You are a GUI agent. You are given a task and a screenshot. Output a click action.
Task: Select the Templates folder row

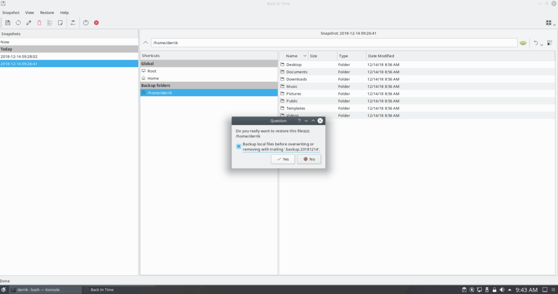(418, 108)
